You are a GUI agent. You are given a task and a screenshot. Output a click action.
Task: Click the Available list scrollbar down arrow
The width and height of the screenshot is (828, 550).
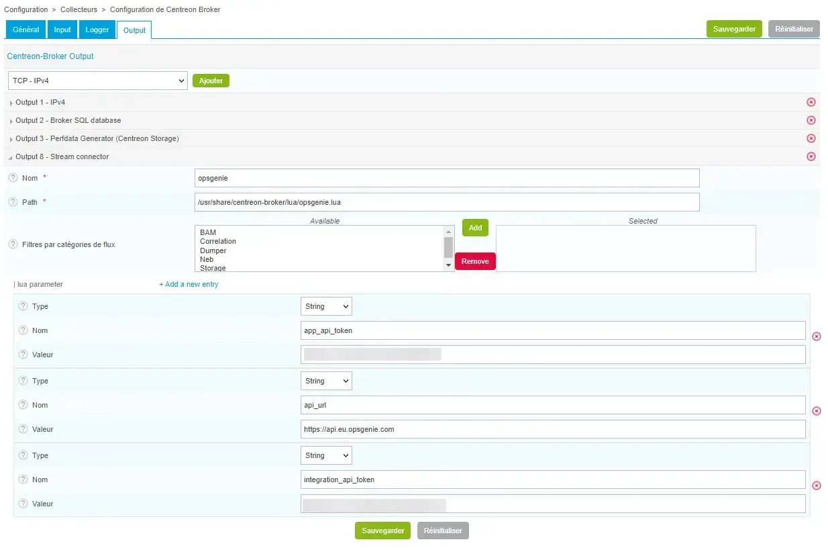click(449, 266)
